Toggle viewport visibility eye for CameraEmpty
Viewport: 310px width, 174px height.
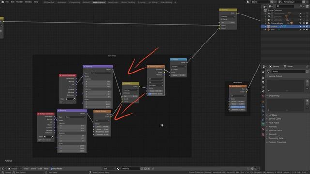point(304,23)
